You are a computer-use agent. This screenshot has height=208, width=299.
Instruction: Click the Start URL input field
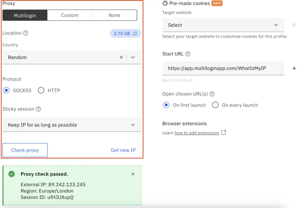[x=223, y=68]
